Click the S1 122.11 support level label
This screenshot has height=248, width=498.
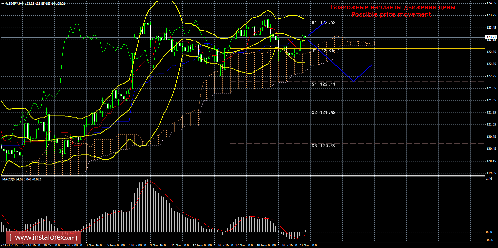point(323,84)
